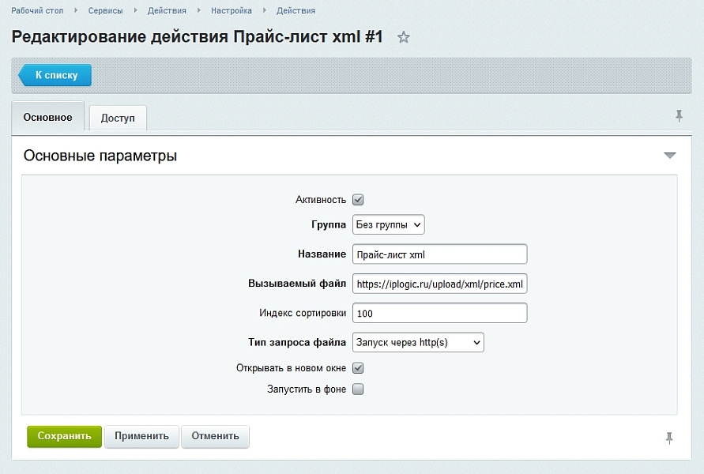The height and width of the screenshot is (474, 704).
Task: Click the Индекс сортировки field
Action: tap(439, 314)
